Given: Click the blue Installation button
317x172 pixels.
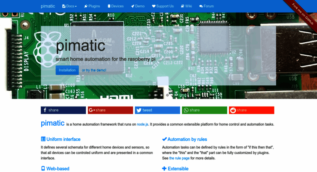Looking at the screenshot, I should coord(67,70).
